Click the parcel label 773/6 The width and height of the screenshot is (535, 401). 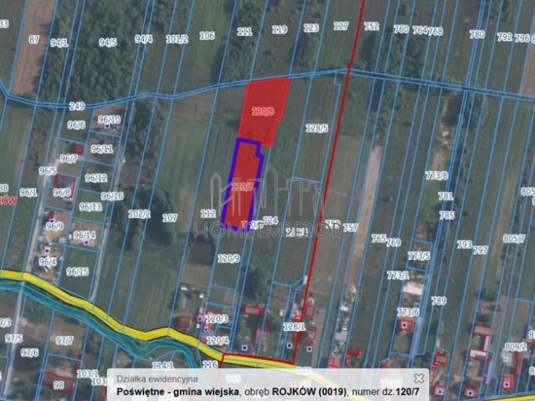409,312
